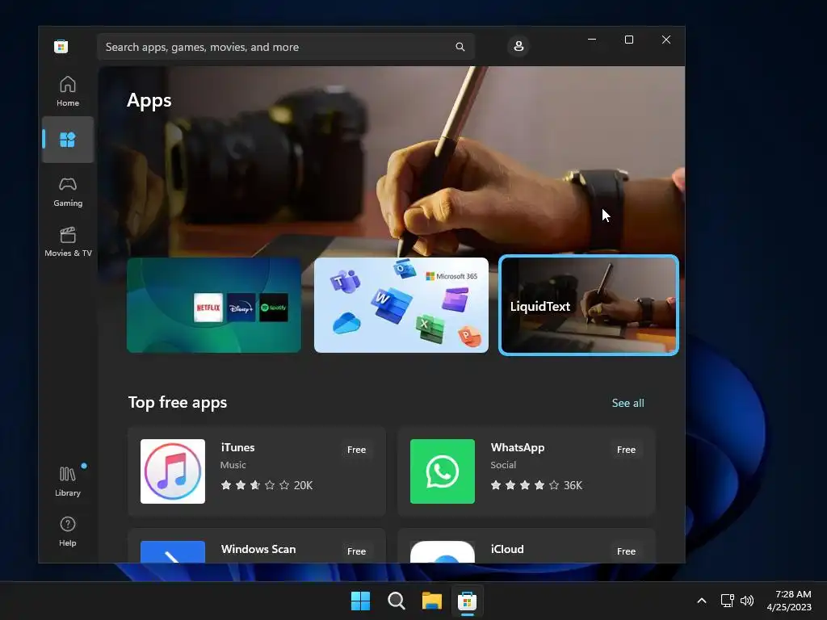Click the iTunes app title
This screenshot has height=620, width=827.
[237, 447]
